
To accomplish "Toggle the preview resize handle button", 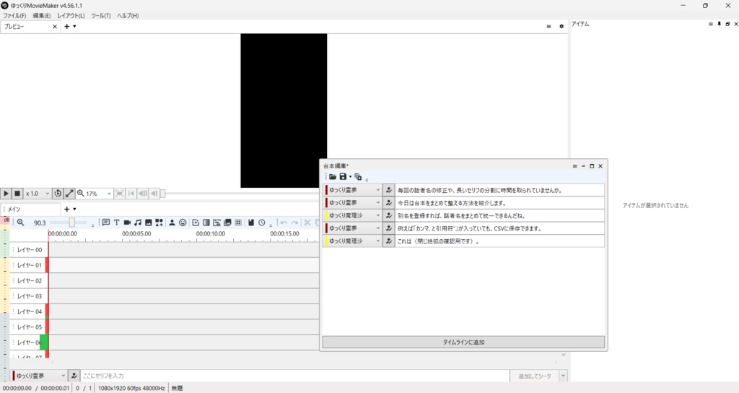I will click(69, 194).
